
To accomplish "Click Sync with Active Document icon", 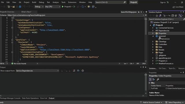I will pos(169,16).
